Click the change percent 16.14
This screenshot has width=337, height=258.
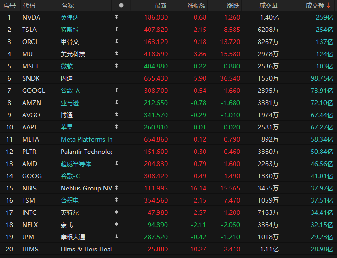(x=198, y=188)
